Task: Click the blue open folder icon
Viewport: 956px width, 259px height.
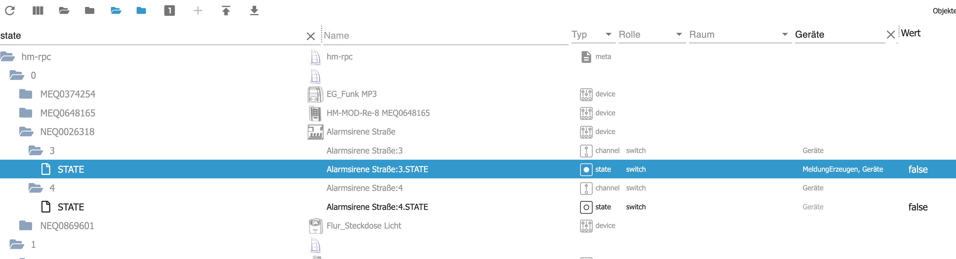Action: 116,10
